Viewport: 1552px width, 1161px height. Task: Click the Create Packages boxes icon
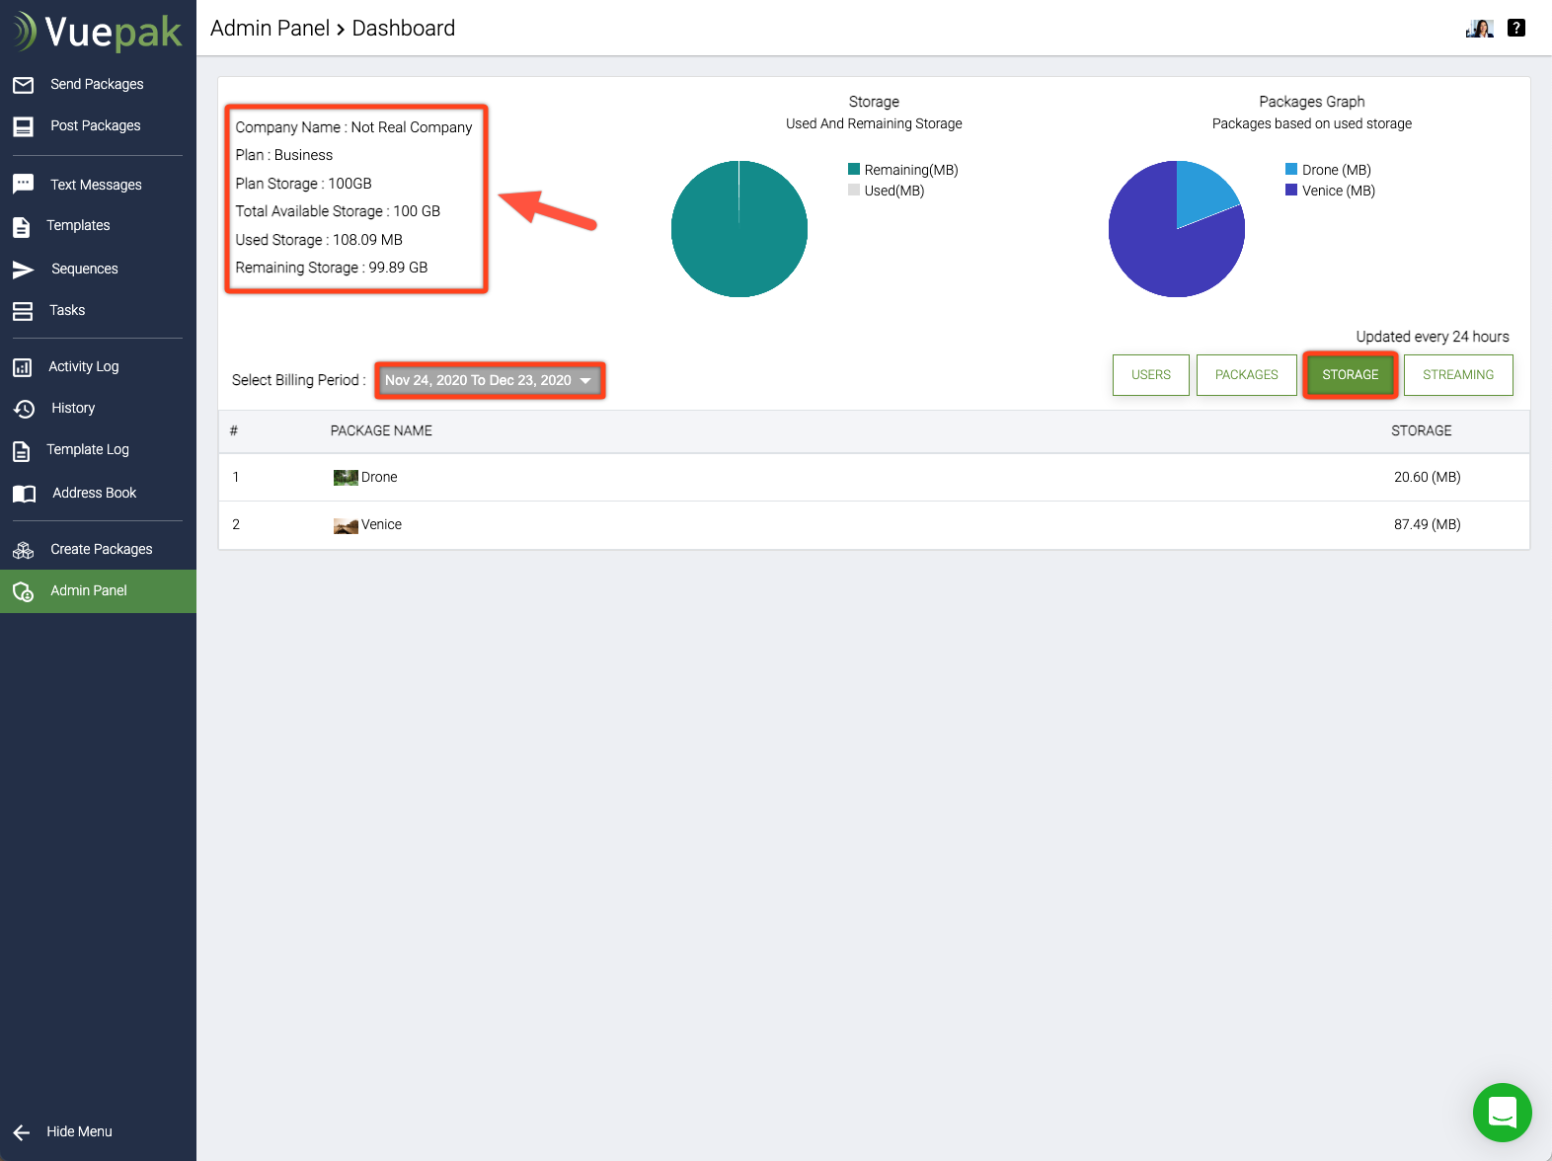click(24, 550)
